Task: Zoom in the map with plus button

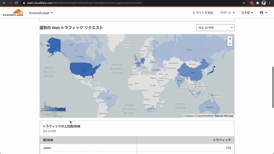Action: [230, 38]
